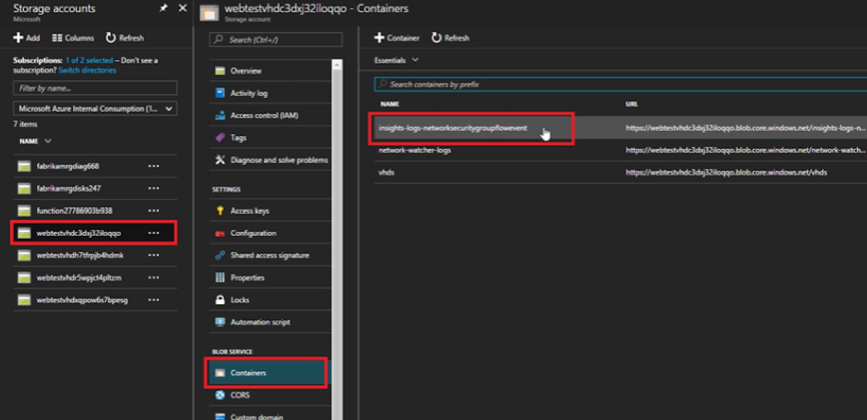
Task: Open Shared access signature settings
Action: (269, 255)
